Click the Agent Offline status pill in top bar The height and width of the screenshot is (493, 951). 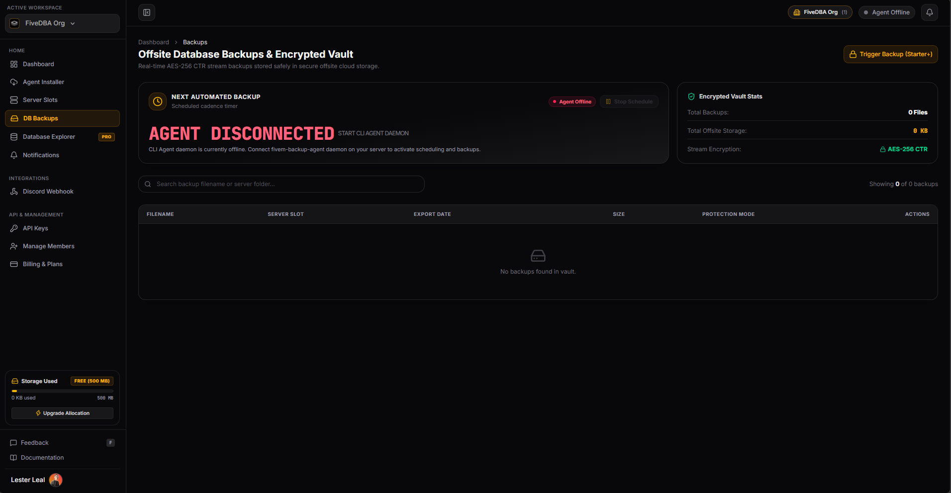pos(887,12)
